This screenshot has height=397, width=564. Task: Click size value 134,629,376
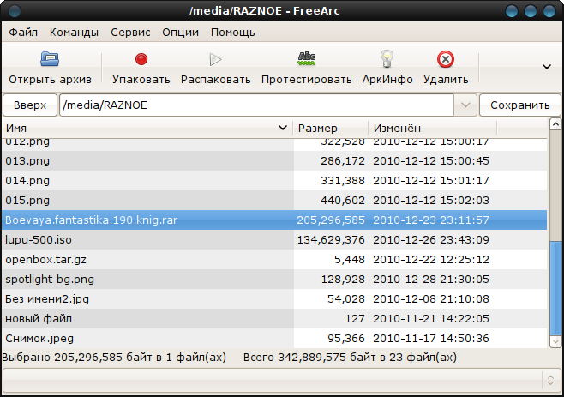[331, 240]
